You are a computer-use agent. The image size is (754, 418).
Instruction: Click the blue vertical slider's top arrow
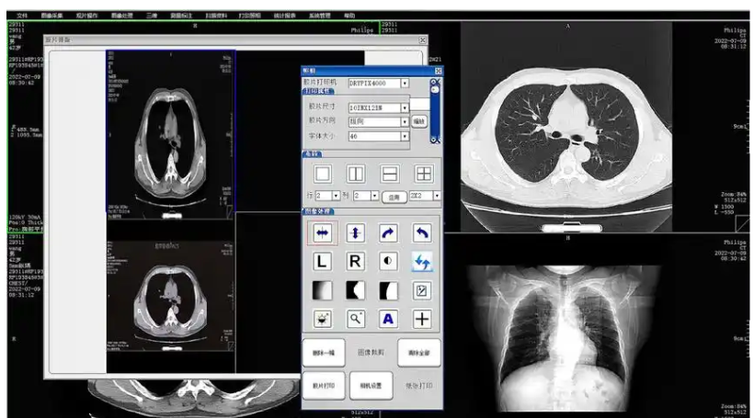click(434, 82)
